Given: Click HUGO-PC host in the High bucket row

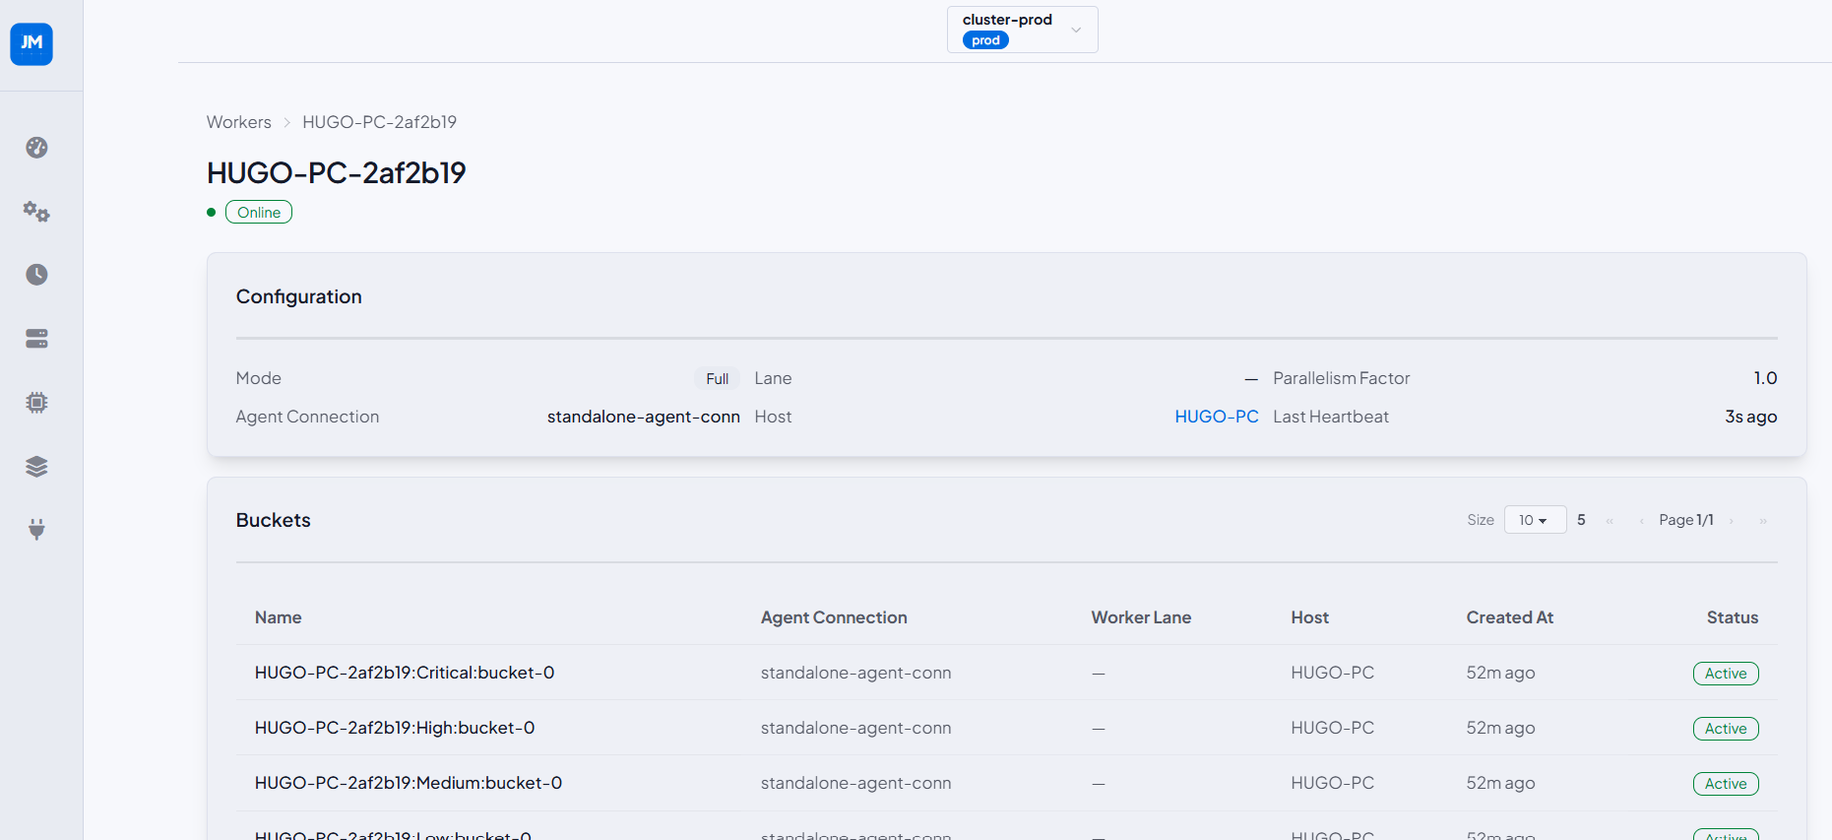Looking at the screenshot, I should [1332, 728].
